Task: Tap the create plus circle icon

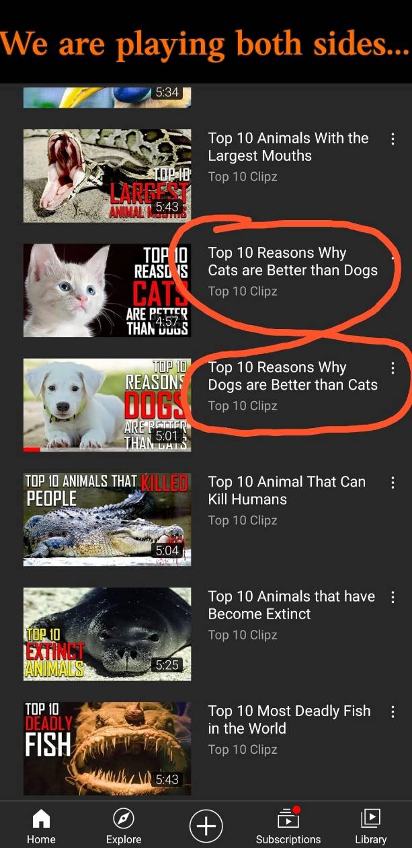Action: click(206, 825)
